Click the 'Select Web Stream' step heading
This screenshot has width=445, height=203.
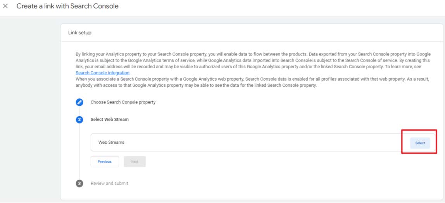110,120
